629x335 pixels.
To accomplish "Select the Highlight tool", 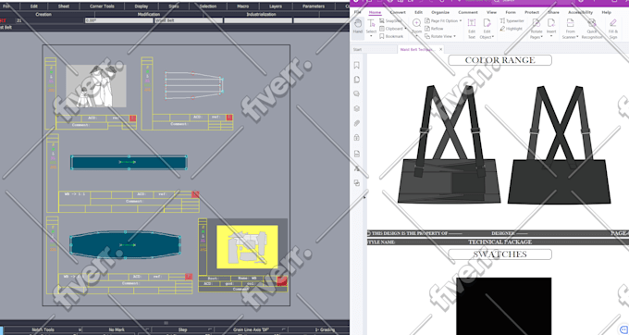I will [x=511, y=29].
